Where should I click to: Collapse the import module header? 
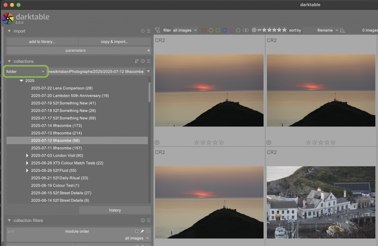(x=9, y=31)
